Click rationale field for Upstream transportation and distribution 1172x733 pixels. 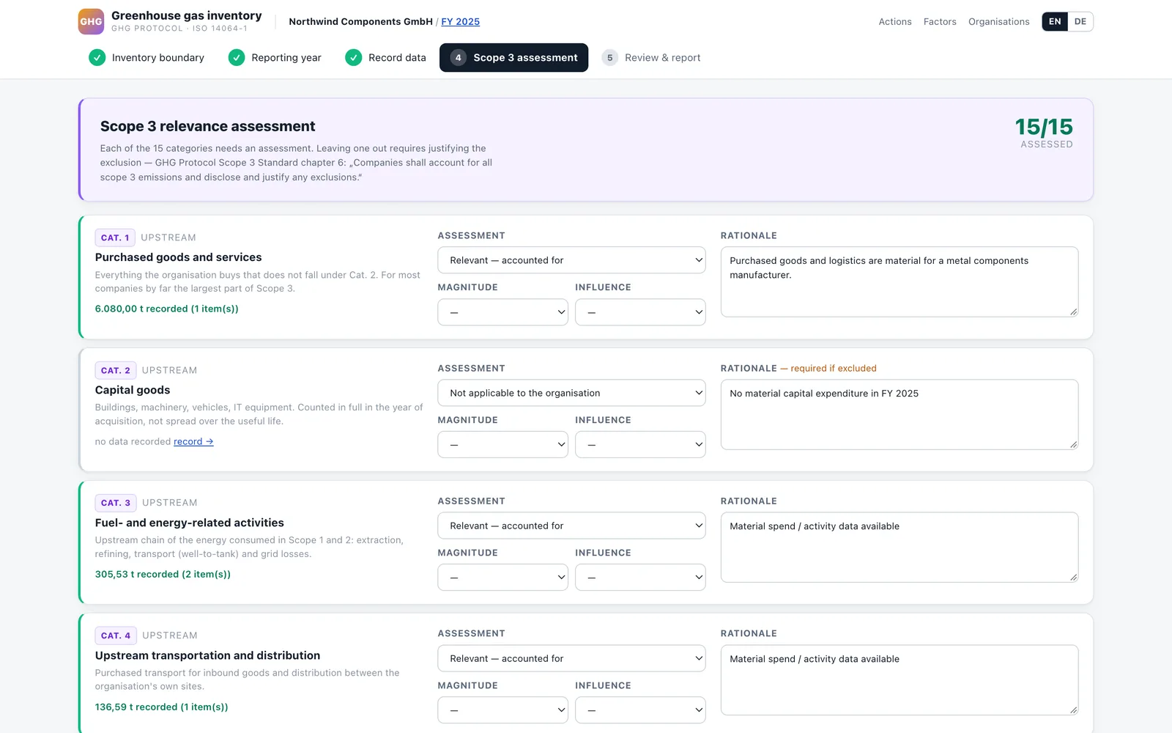900,680
